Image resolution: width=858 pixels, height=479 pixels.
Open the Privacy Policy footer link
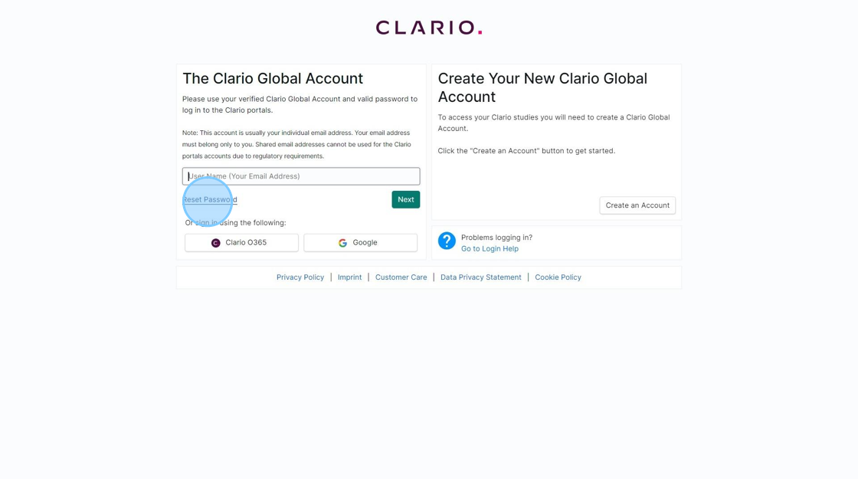point(300,277)
